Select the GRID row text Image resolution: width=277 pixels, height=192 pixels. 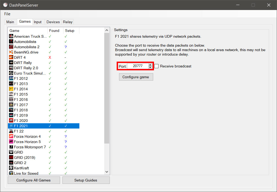click(19, 152)
